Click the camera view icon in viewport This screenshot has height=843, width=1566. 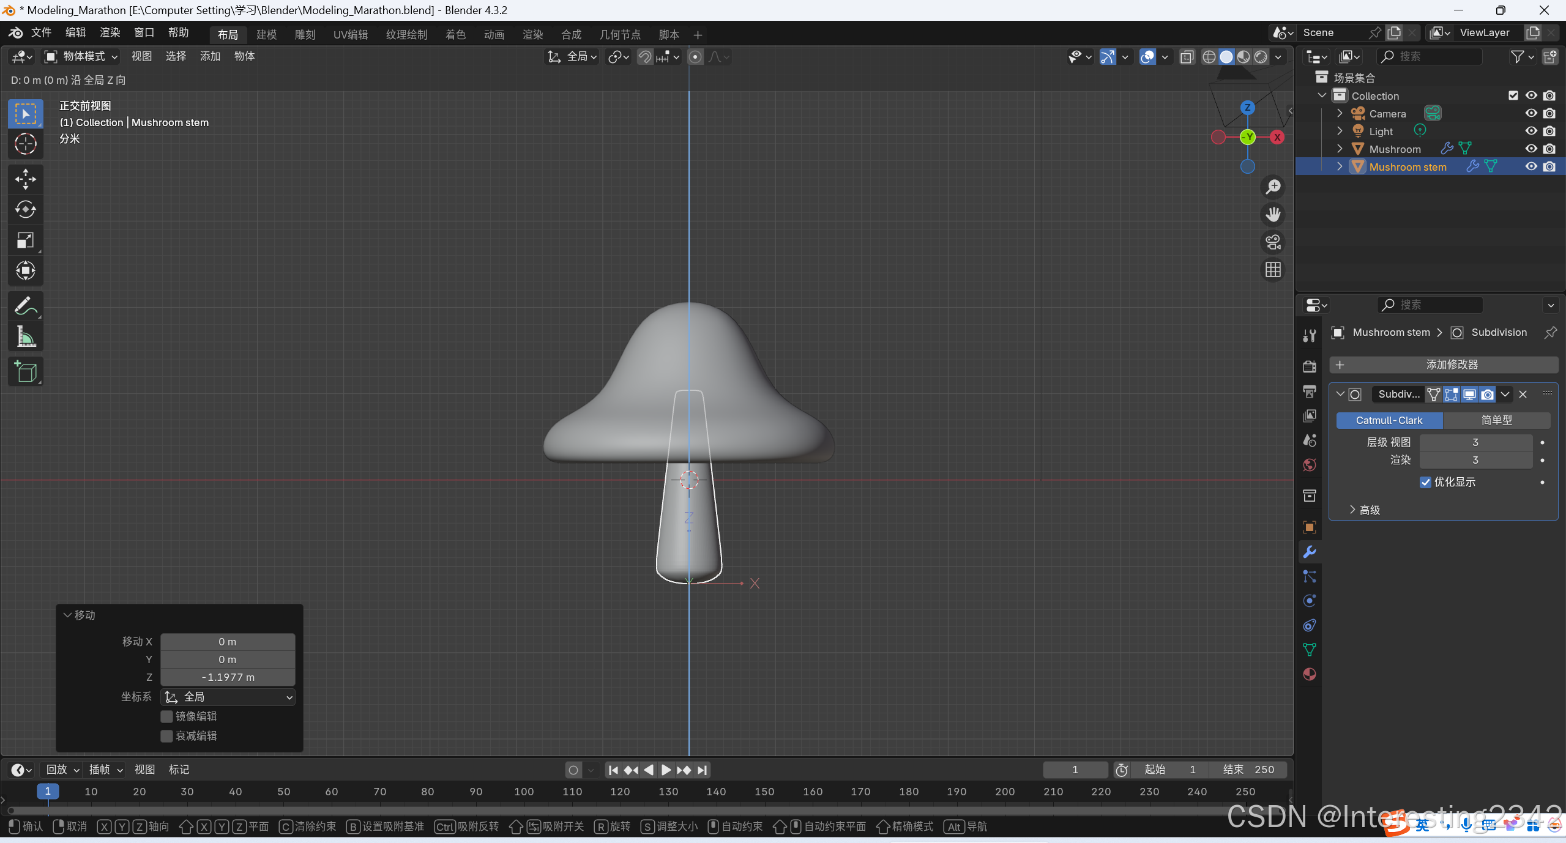pyautogui.click(x=1273, y=242)
